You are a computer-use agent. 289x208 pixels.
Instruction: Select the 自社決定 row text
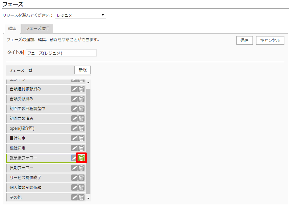[17, 138]
